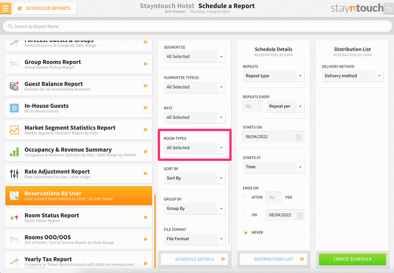Select the Room Status Report row
Viewport: 394px width, 273px height.
[79, 217]
